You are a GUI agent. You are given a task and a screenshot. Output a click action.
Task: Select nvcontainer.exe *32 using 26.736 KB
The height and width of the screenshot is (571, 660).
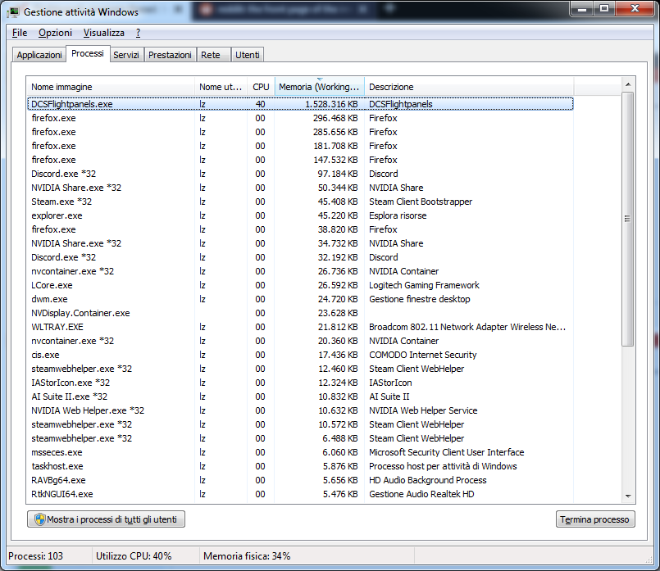point(300,271)
